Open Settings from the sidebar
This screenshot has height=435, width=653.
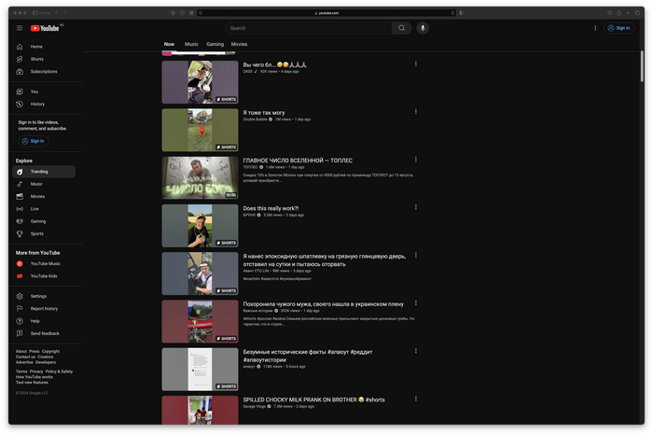[x=38, y=296]
